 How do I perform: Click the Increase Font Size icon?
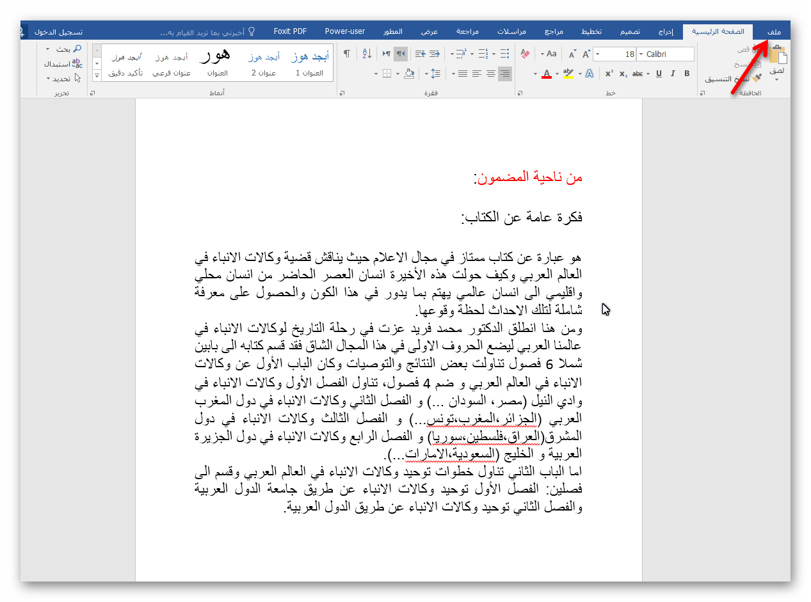tap(586, 54)
